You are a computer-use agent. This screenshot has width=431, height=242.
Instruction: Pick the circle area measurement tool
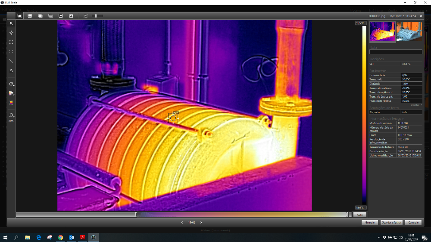(x=11, y=52)
